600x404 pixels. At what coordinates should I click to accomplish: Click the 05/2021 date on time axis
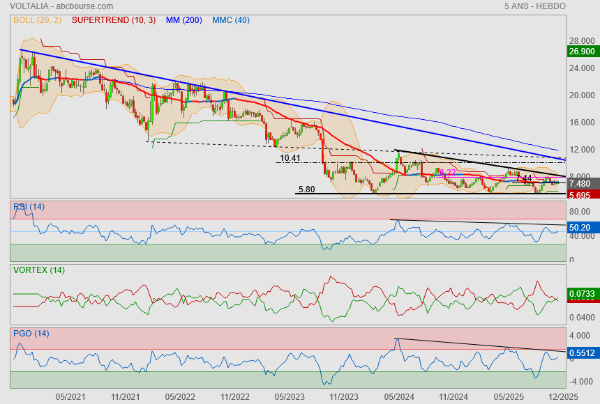pyautogui.click(x=70, y=396)
